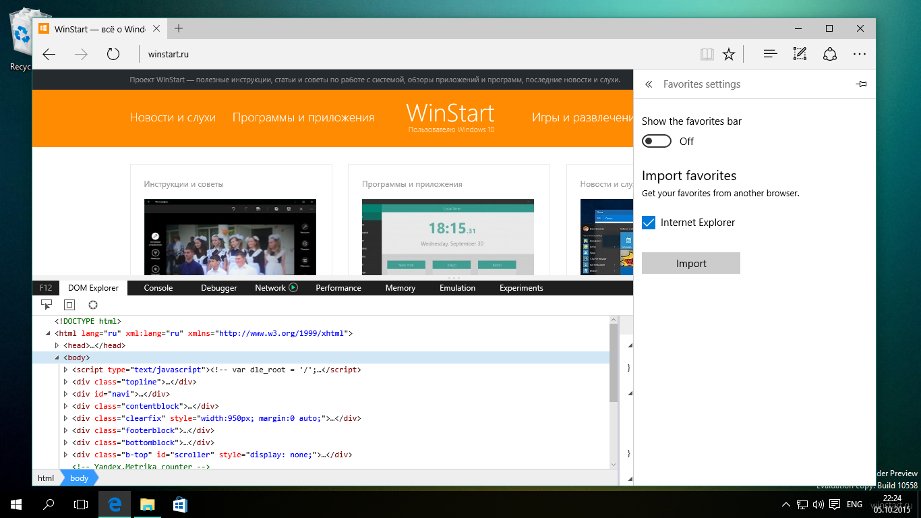The width and height of the screenshot is (921, 518).
Task: Make a Web Note with pen icon
Action: click(x=800, y=55)
